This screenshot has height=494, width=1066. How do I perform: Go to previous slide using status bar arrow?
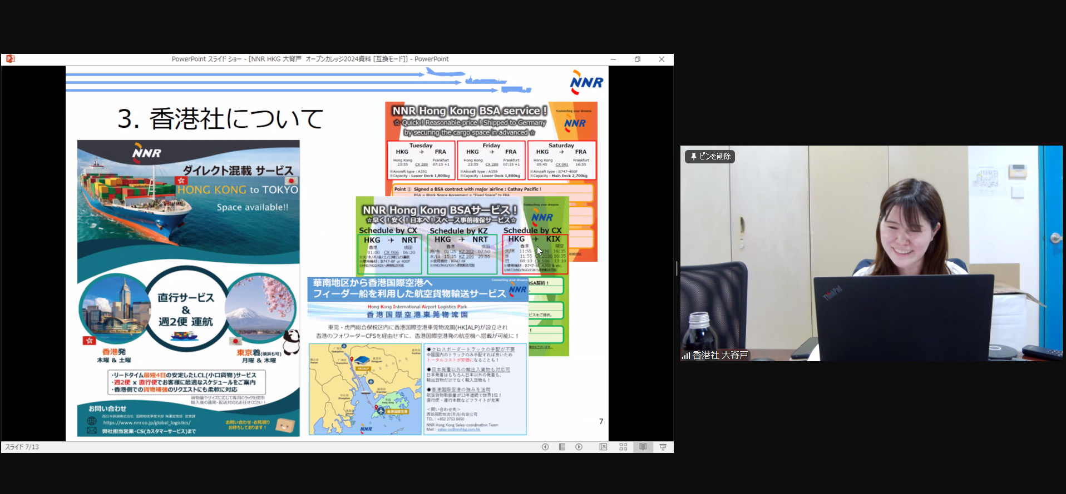[x=545, y=447]
